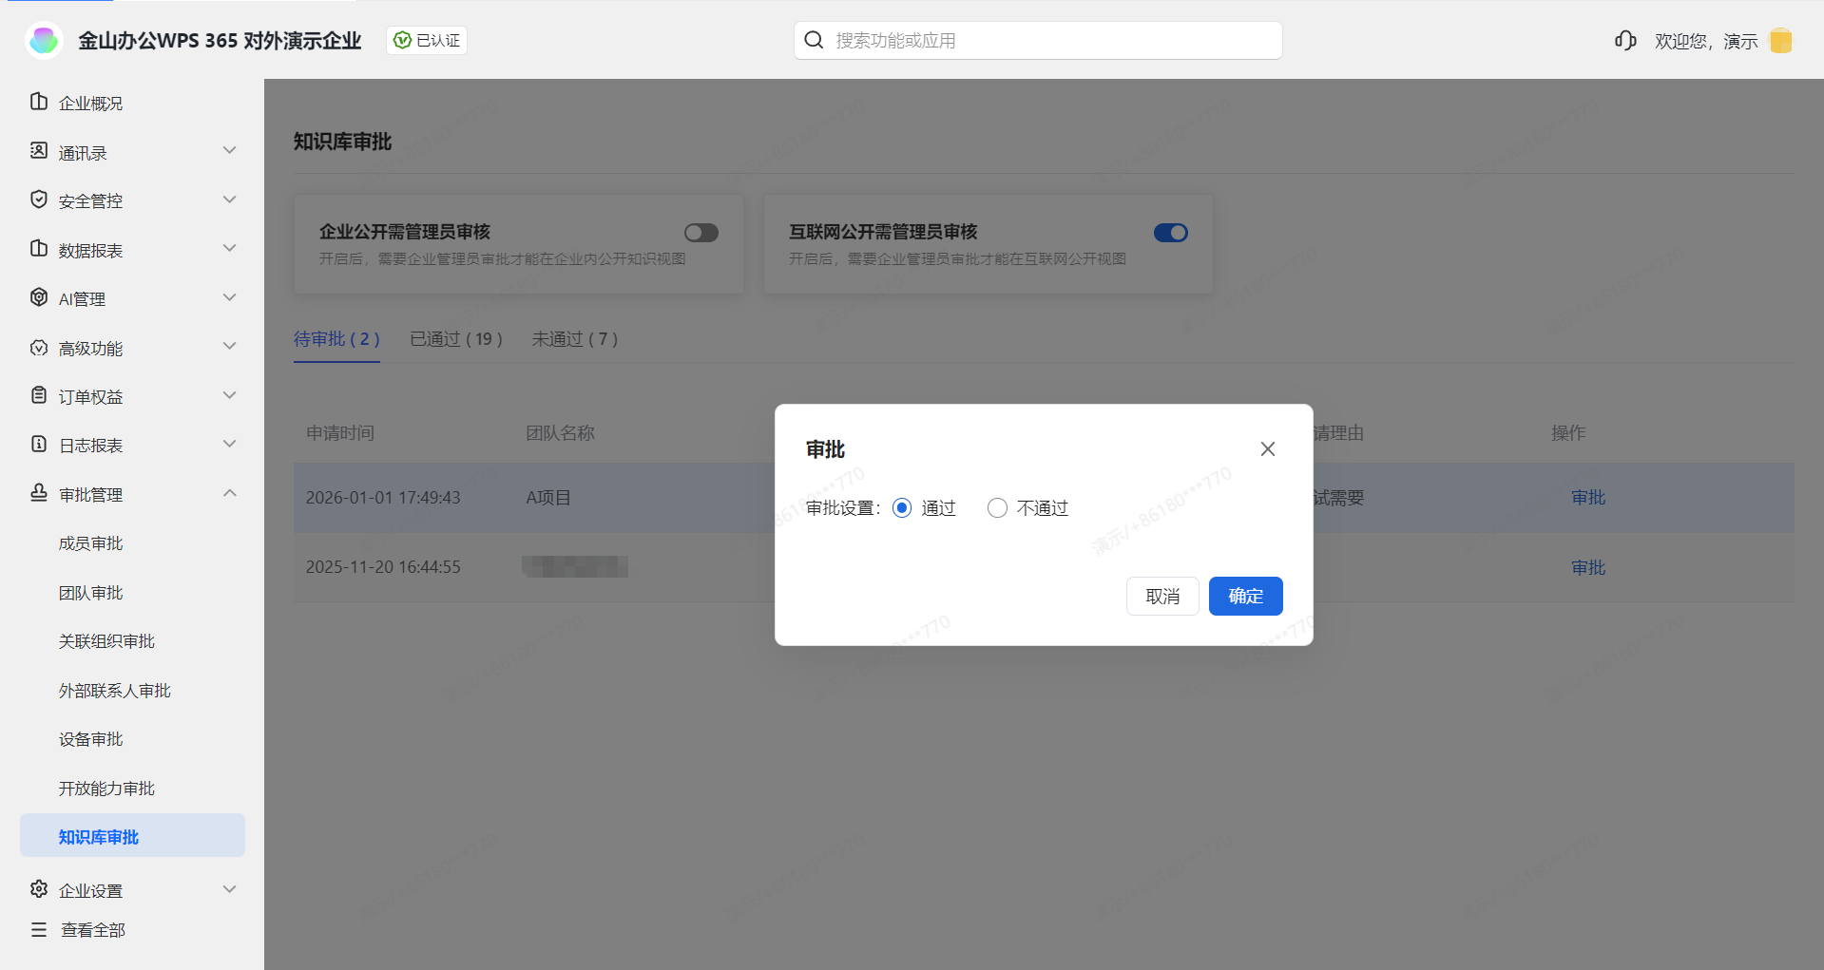Expand the 安全管控 menu chevron
Image resolution: width=1824 pixels, height=970 pixels.
pos(229,200)
